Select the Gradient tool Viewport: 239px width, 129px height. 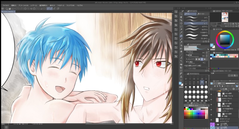(x=181, y=67)
